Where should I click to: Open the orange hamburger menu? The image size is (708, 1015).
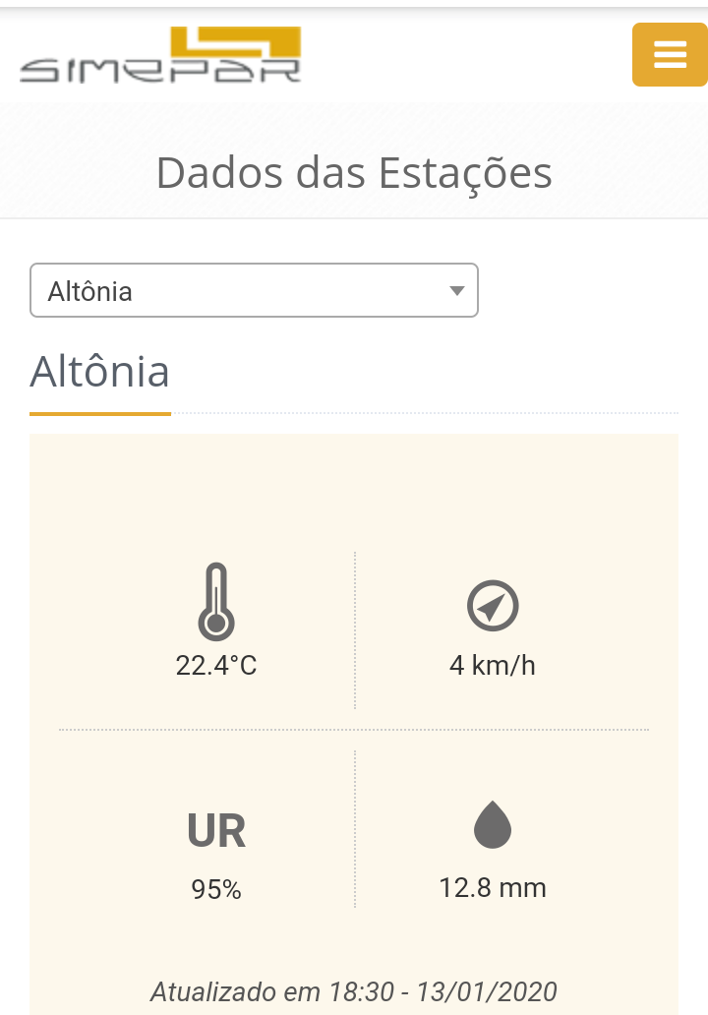pos(670,55)
